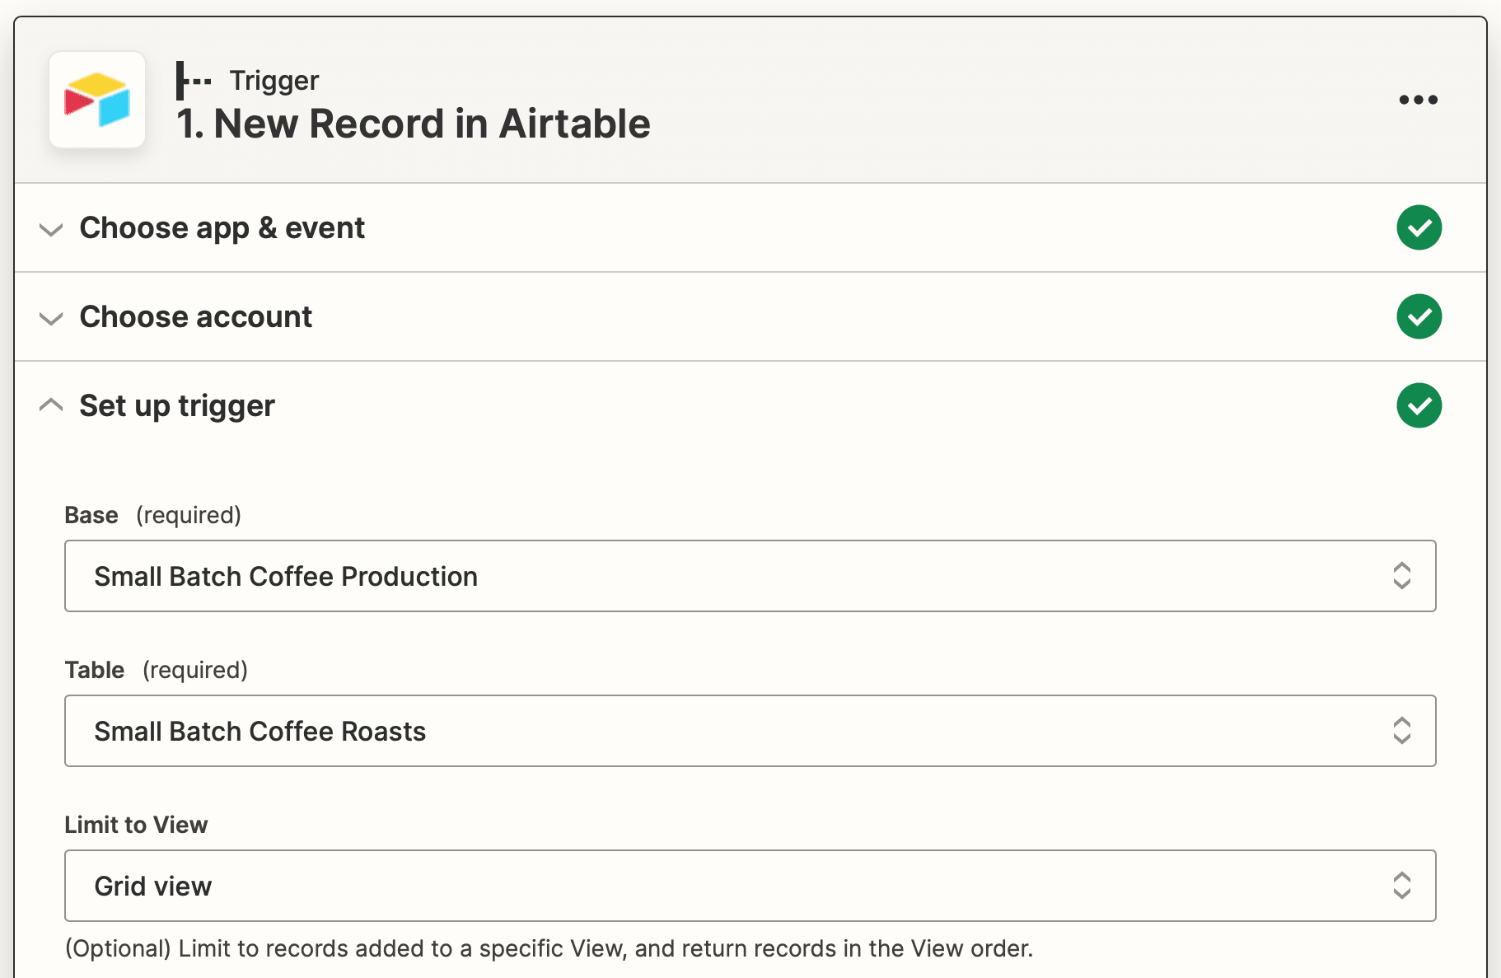Expand the Choose app & event chevron
This screenshot has width=1501, height=978.
(x=51, y=229)
